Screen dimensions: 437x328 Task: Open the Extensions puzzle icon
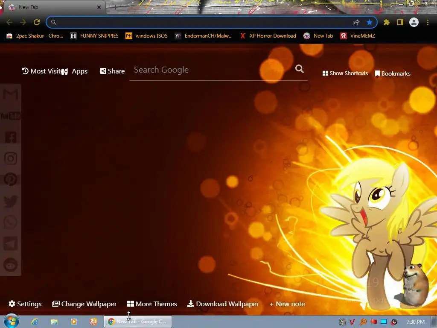pyautogui.click(x=387, y=22)
